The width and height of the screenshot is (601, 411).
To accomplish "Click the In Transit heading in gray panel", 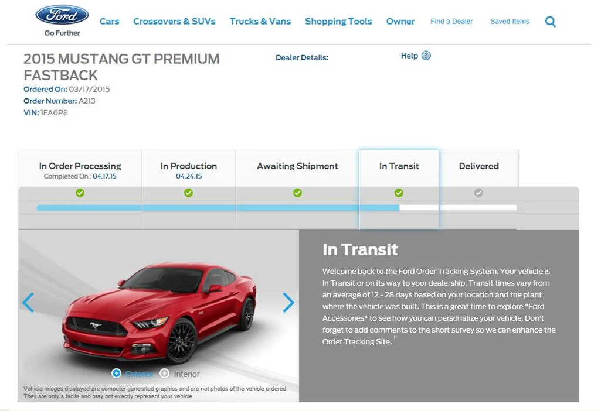I will point(360,249).
